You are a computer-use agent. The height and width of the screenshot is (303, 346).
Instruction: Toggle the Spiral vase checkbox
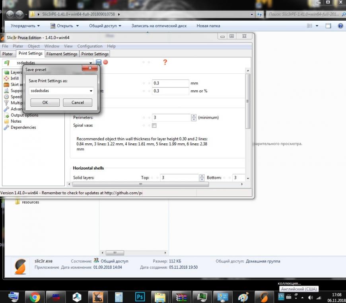pyautogui.click(x=154, y=125)
